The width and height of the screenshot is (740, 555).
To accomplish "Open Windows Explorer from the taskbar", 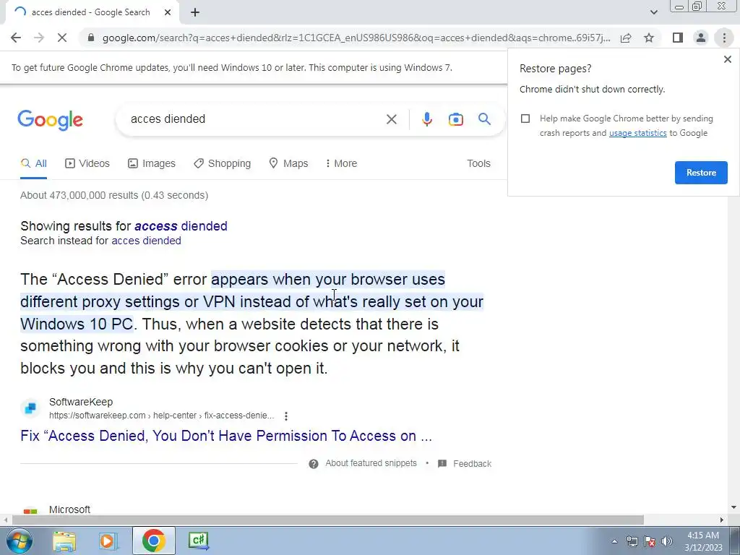I will tap(64, 541).
